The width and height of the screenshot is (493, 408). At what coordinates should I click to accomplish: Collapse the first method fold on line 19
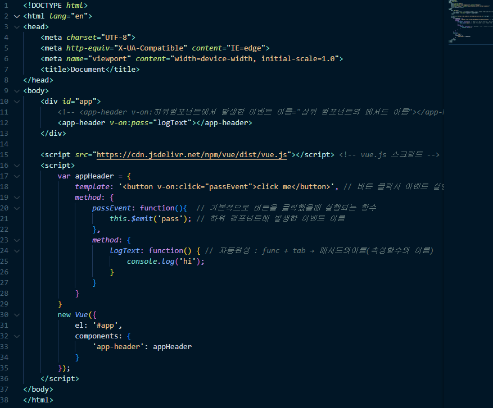tap(17, 198)
